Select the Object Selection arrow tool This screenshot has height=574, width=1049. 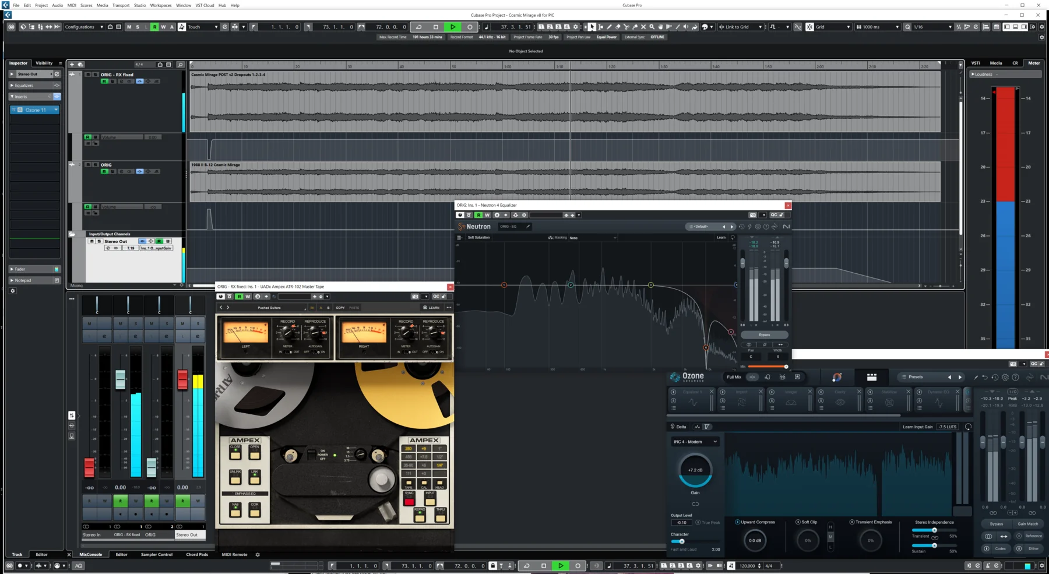(592, 27)
